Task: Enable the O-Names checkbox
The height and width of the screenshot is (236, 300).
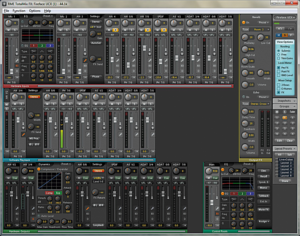Action: [279, 89]
